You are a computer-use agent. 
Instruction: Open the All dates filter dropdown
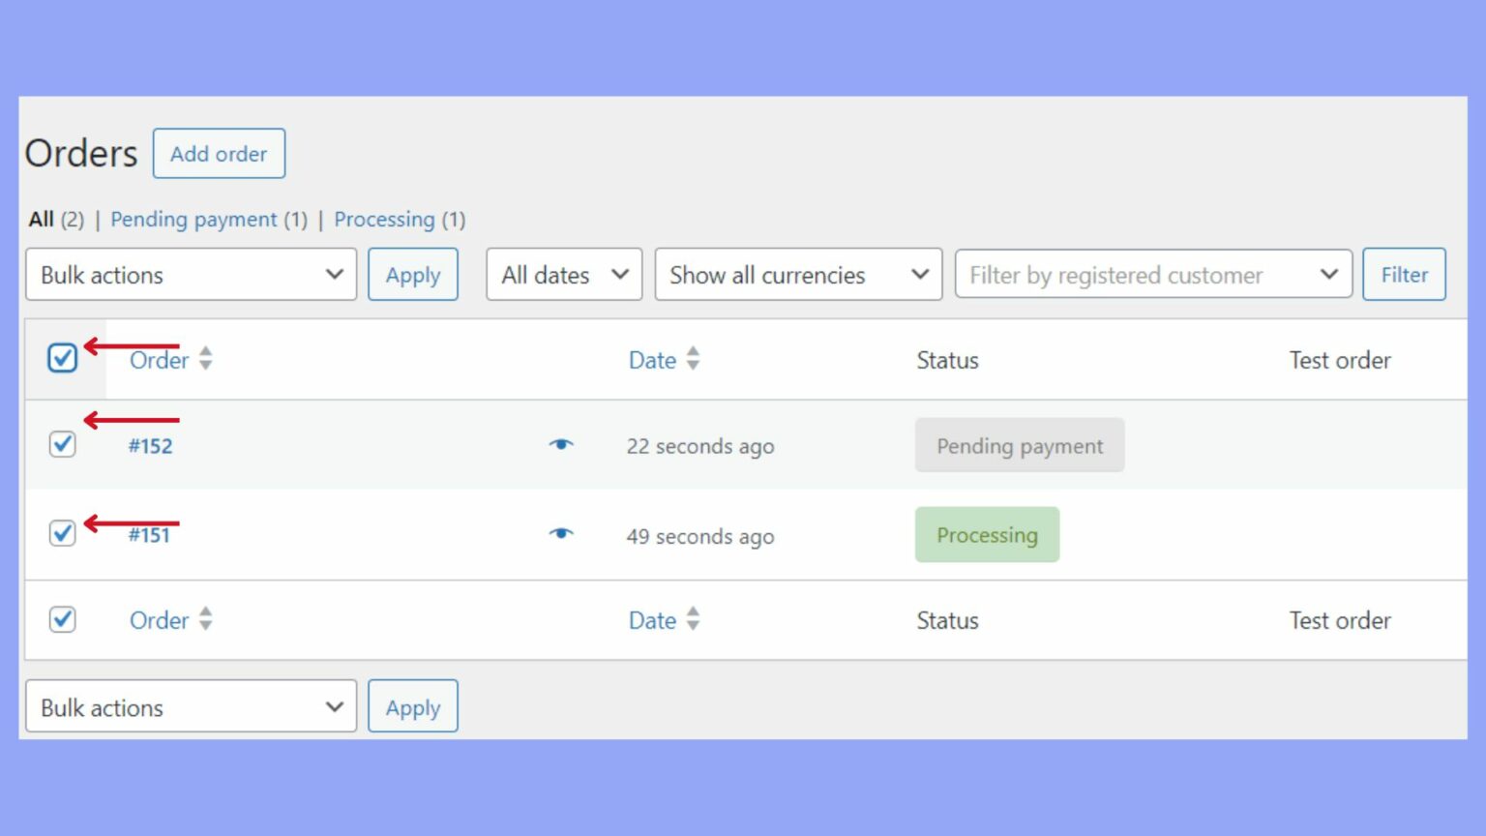pos(564,275)
